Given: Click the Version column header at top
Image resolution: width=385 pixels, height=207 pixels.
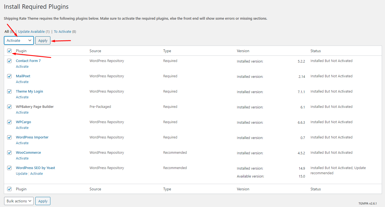Looking at the screenshot, I should [x=243, y=51].
